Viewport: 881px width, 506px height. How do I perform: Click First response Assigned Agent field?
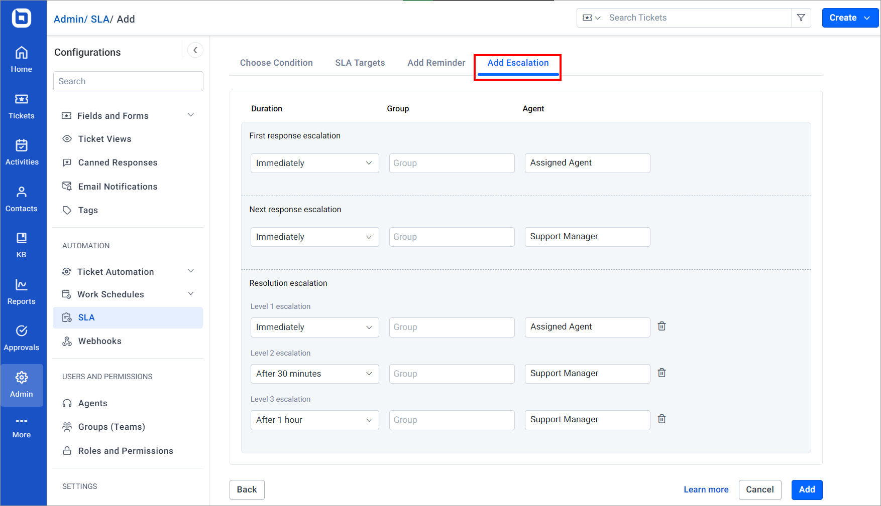pyautogui.click(x=588, y=163)
